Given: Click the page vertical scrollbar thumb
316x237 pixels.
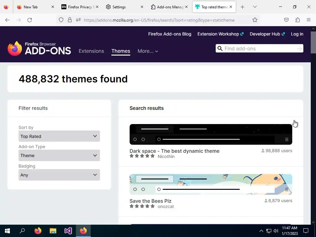Looking at the screenshot, I should (x=314, y=42).
